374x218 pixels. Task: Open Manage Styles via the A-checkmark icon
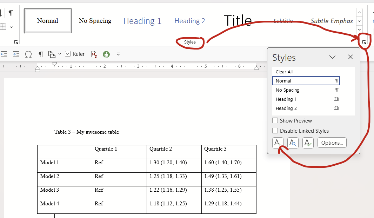[308, 143]
